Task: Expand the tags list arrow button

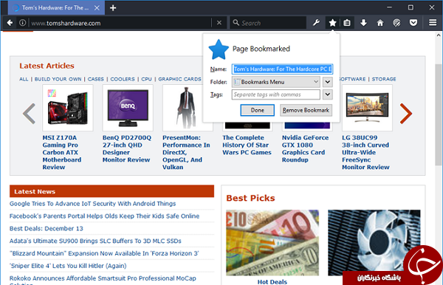Action: (x=327, y=95)
